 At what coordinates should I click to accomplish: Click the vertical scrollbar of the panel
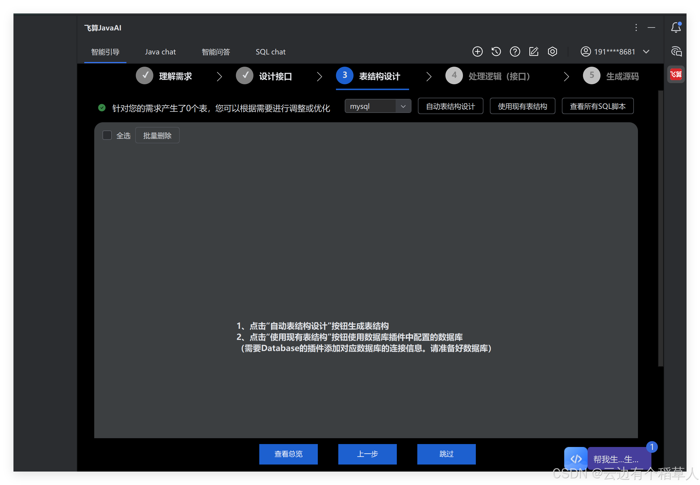point(660,228)
